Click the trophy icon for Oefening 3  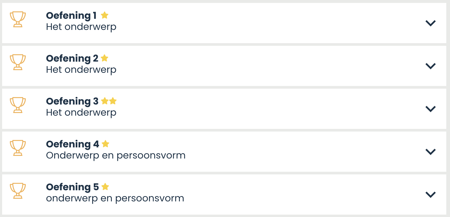tap(18, 105)
